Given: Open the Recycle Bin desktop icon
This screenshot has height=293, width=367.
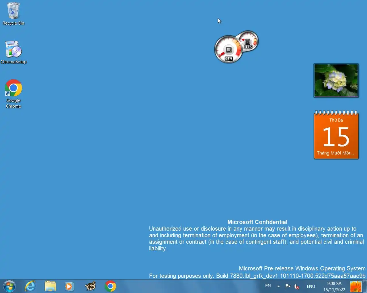Looking at the screenshot, I should 13,14.
